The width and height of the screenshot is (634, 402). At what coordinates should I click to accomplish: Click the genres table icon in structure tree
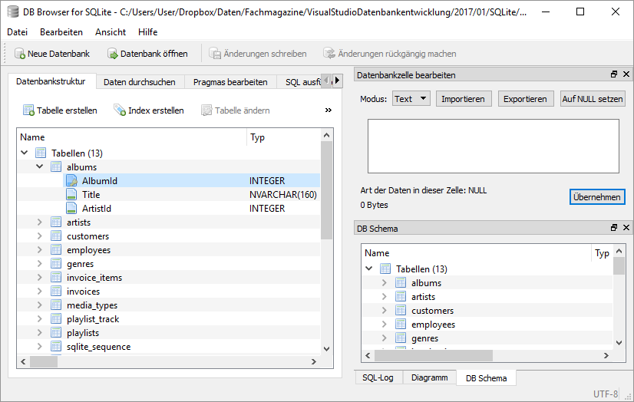click(56, 263)
